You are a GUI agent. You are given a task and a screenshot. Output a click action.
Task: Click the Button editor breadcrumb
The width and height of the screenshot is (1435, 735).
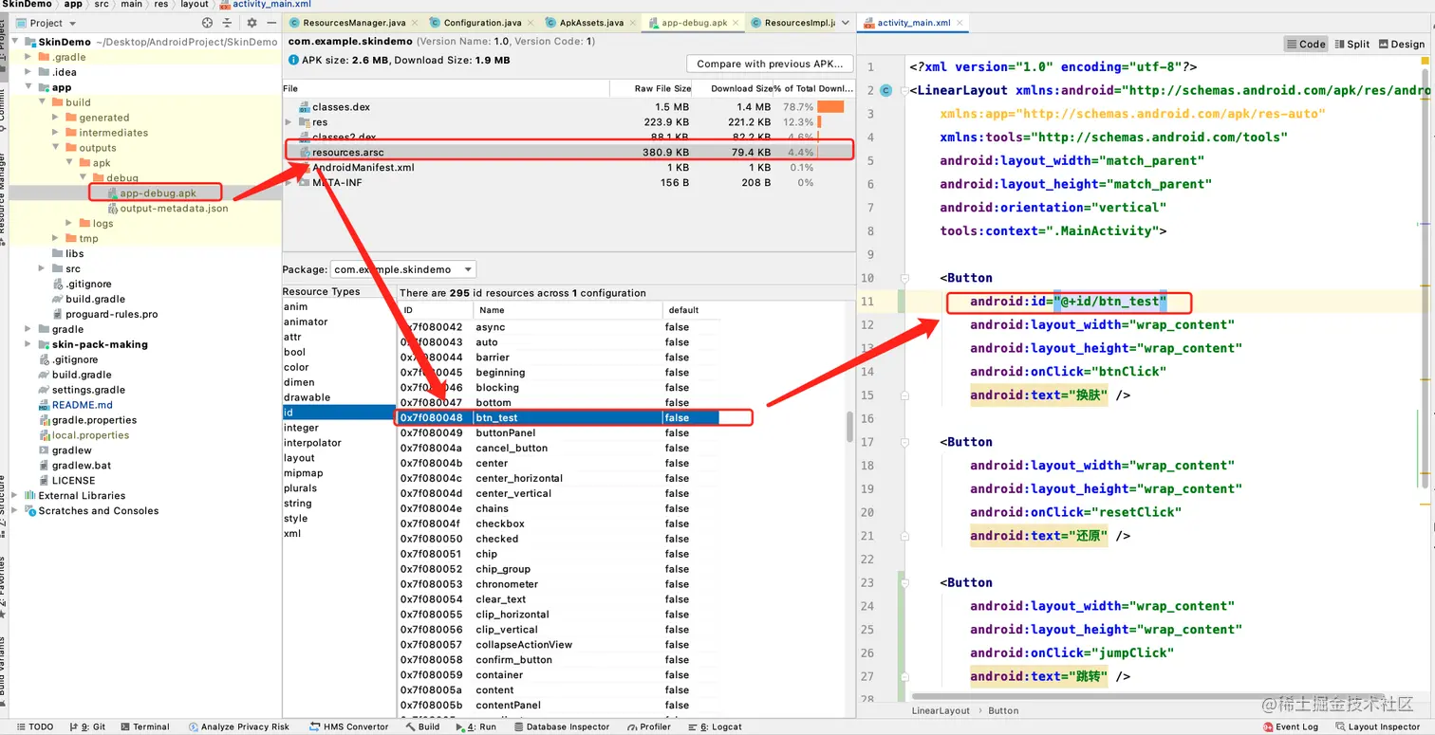click(1003, 710)
